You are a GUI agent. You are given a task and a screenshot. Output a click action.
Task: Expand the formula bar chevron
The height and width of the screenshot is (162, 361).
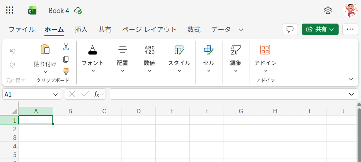click(x=351, y=94)
